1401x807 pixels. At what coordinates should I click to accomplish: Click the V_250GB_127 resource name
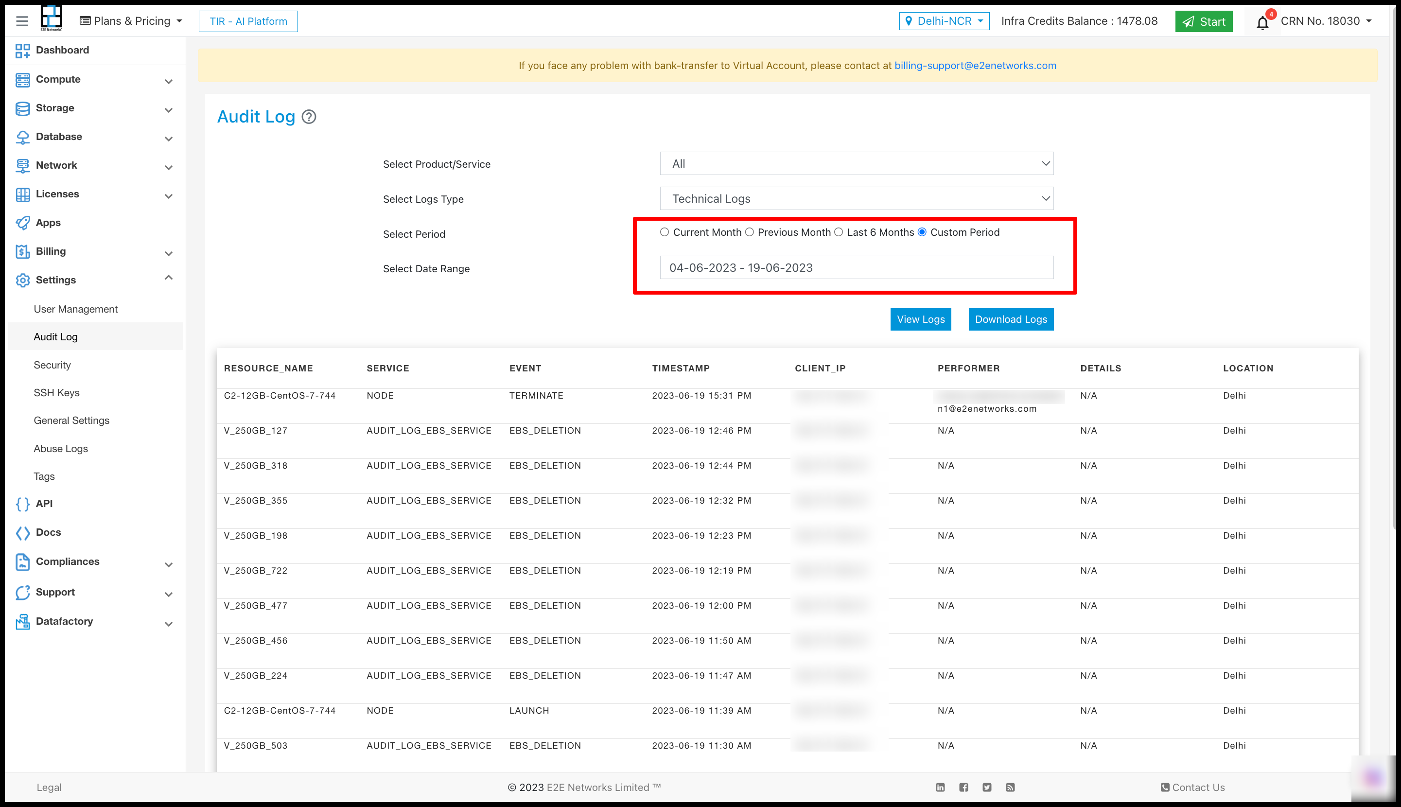256,431
